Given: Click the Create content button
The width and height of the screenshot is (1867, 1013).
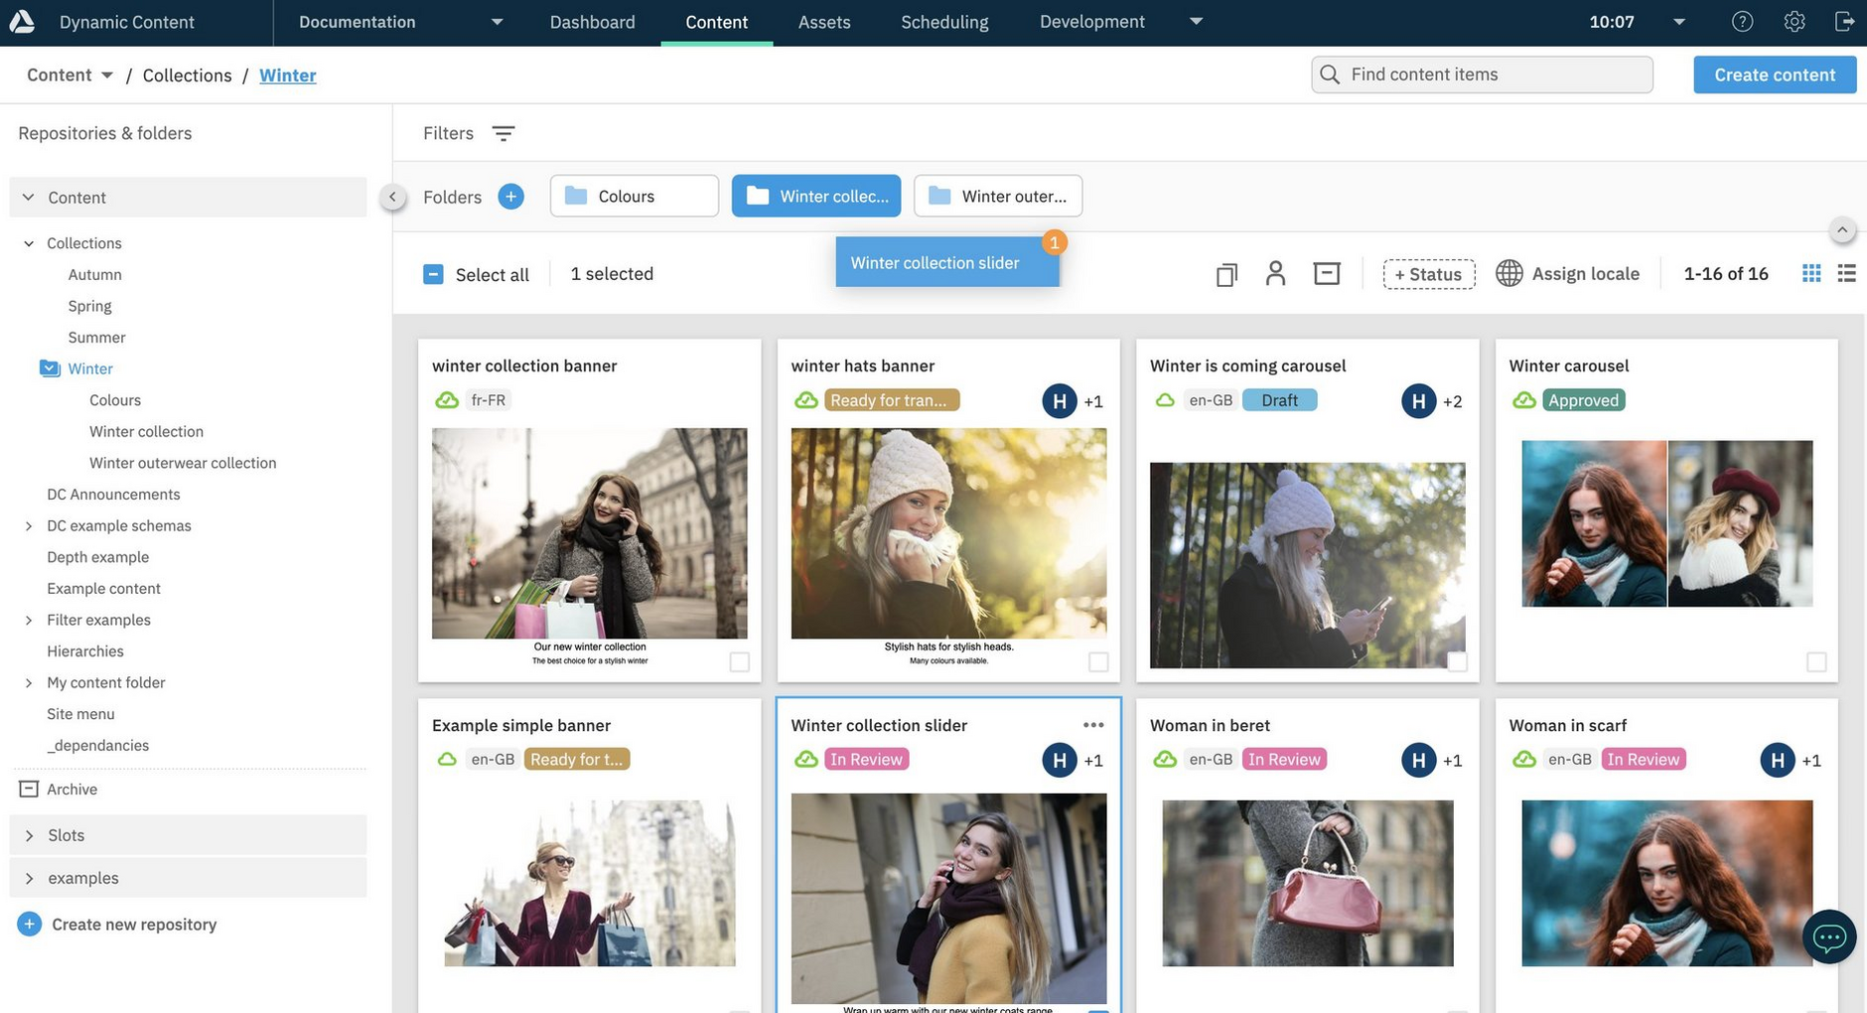Looking at the screenshot, I should 1775,74.
